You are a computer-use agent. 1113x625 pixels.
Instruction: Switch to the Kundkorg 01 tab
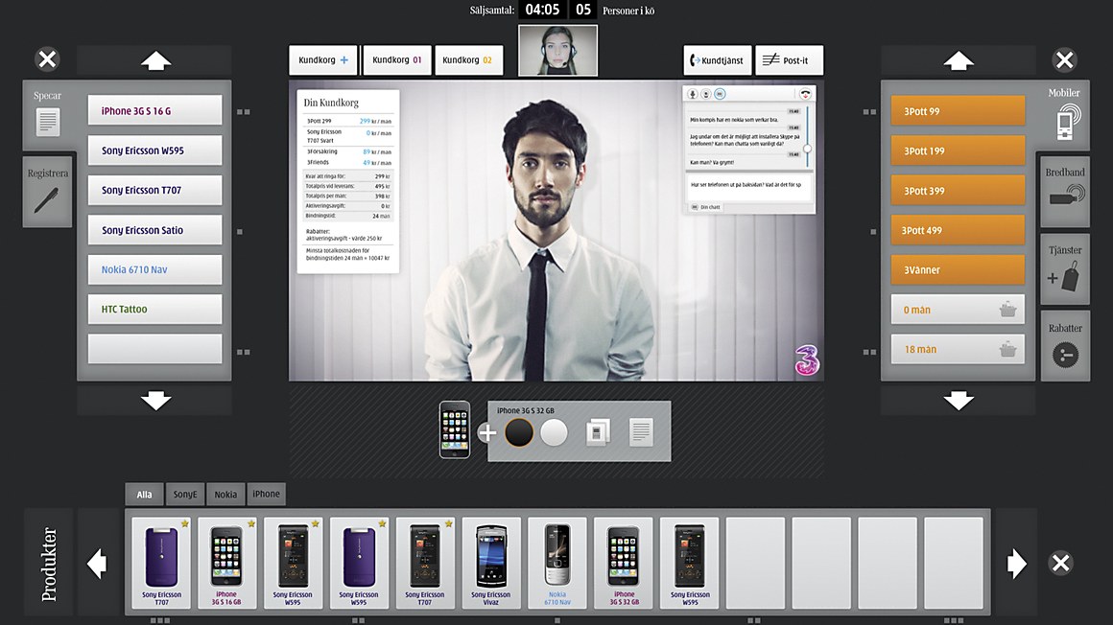pyautogui.click(x=397, y=60)
